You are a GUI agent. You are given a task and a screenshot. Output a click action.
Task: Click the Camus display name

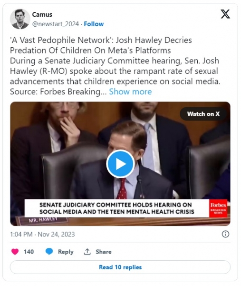click(42, 14)
